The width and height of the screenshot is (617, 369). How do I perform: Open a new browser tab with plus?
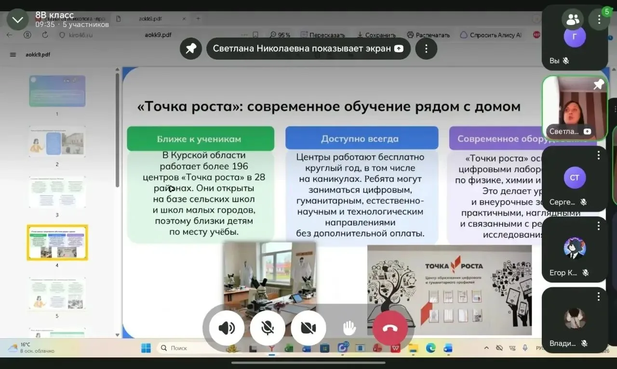pos(198,19)
